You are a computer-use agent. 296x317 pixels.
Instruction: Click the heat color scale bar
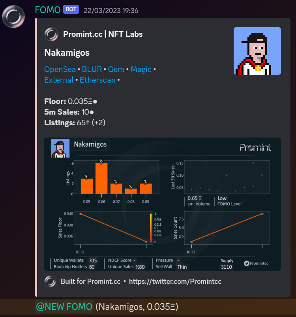(151, 228)
